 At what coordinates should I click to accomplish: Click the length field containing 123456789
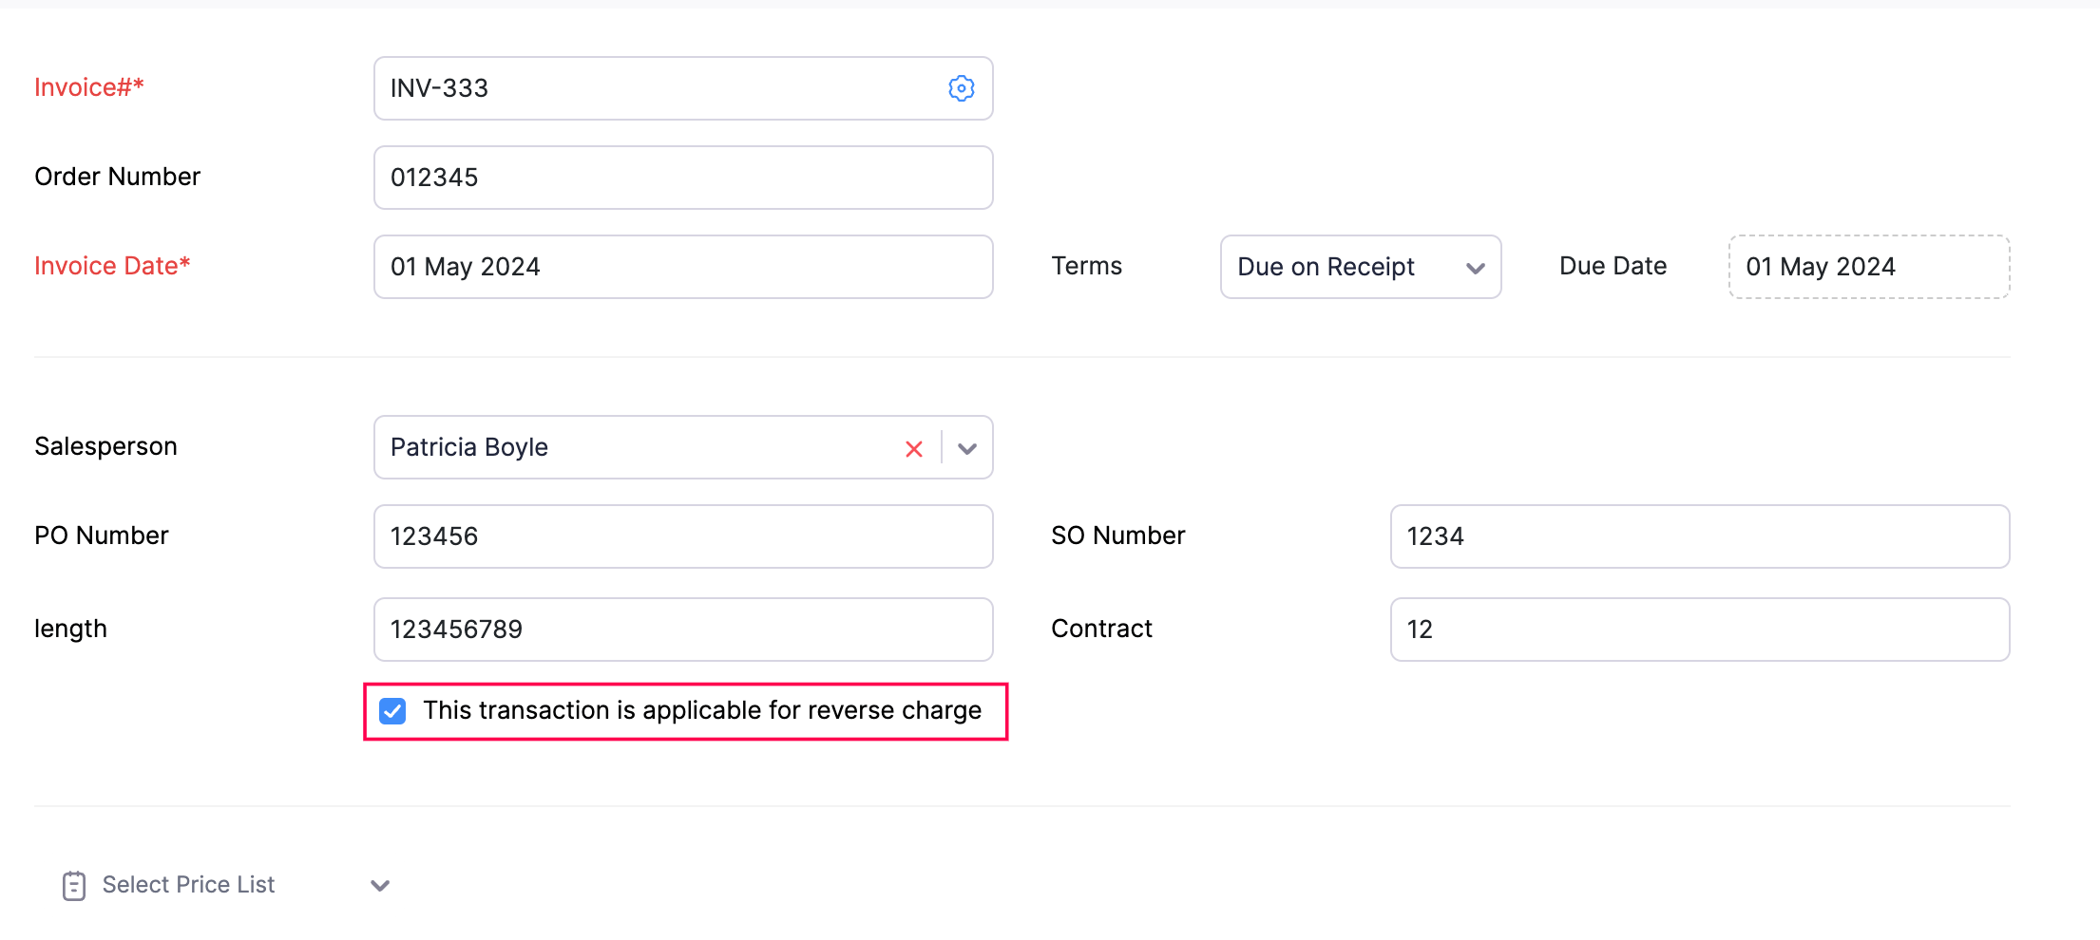coord(683,629)
